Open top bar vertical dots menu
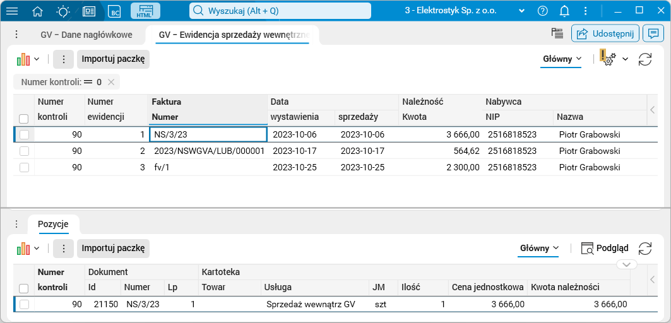Image resolution: width=671 pixels, height=323 pixels. 586,11
